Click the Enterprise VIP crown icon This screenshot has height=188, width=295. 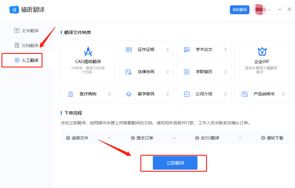point(262,52)
